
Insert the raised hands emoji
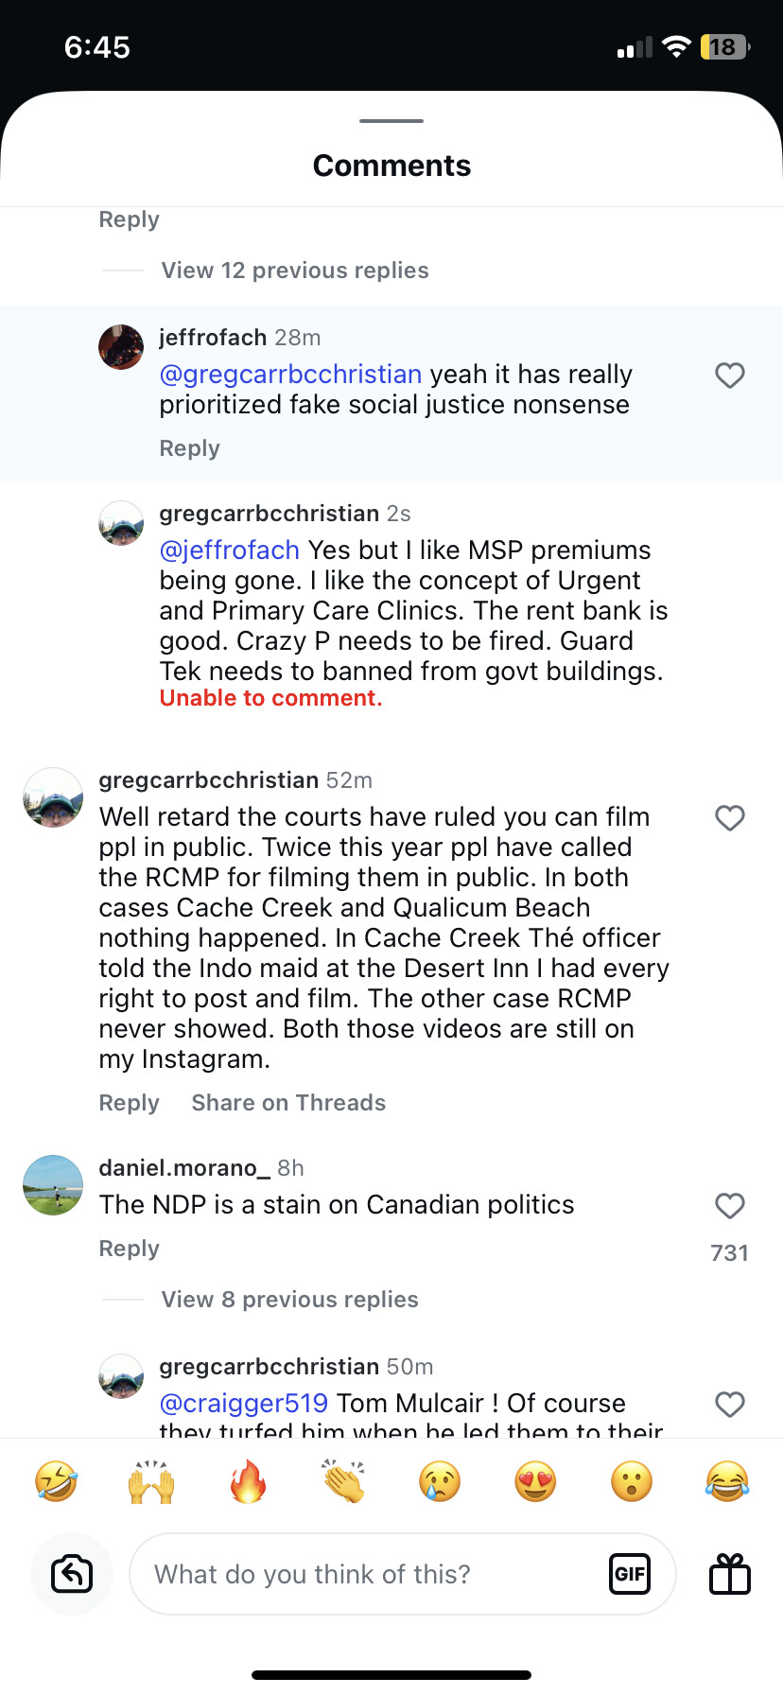(151, 1481)
